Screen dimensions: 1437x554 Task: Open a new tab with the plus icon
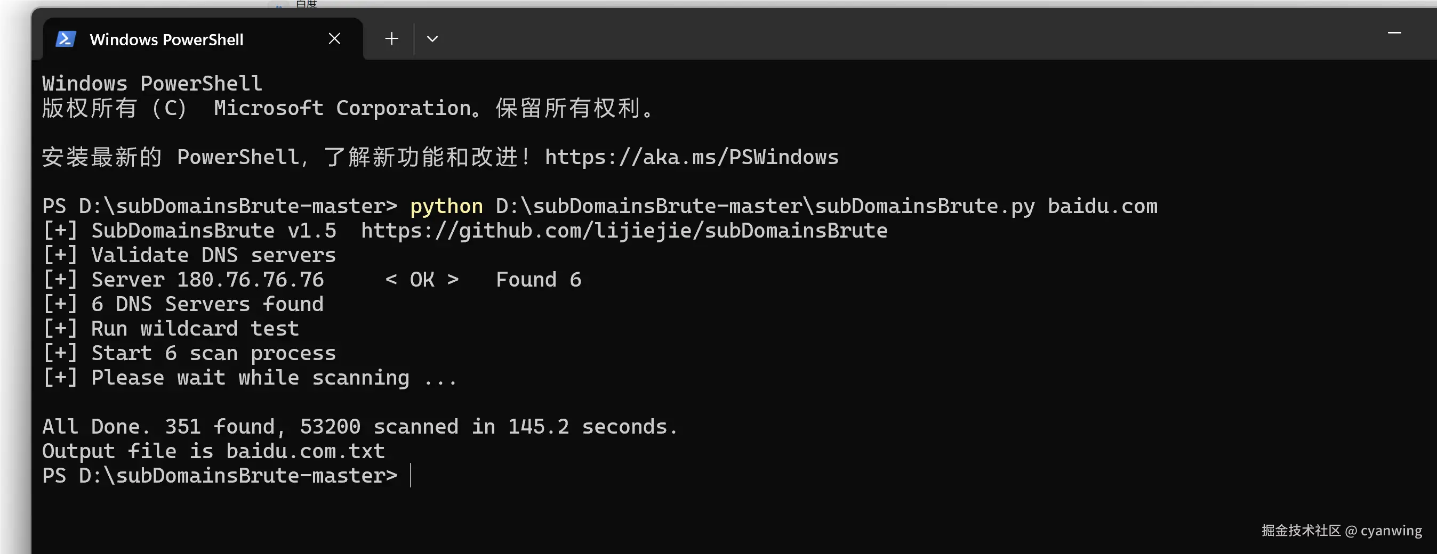click(391, 38)
